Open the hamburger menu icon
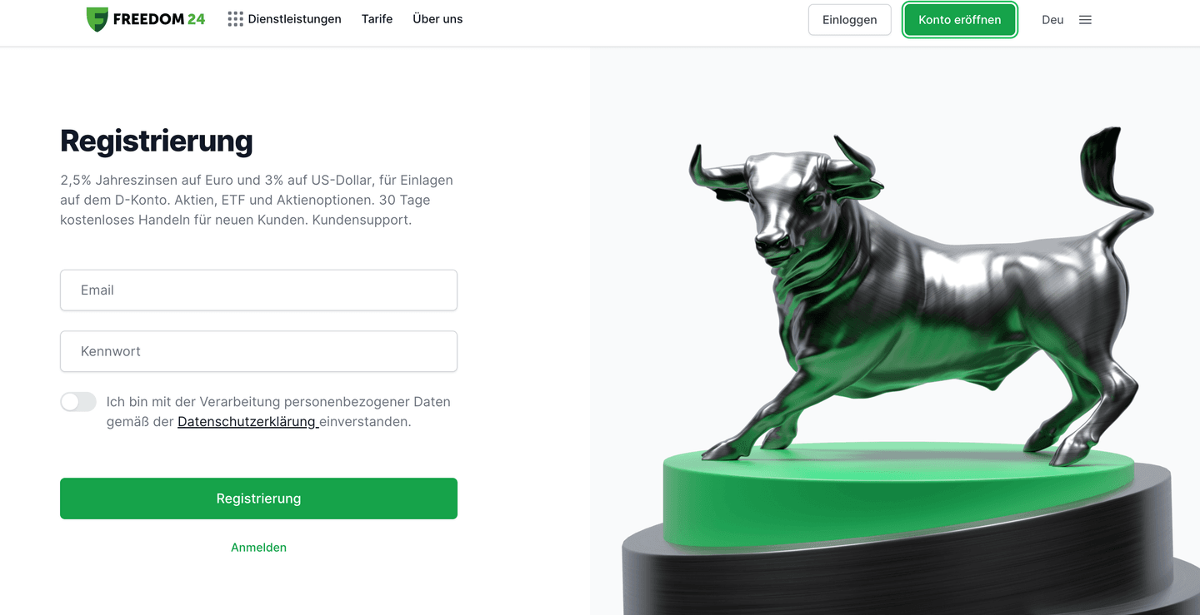 (x=1085, y=20)
